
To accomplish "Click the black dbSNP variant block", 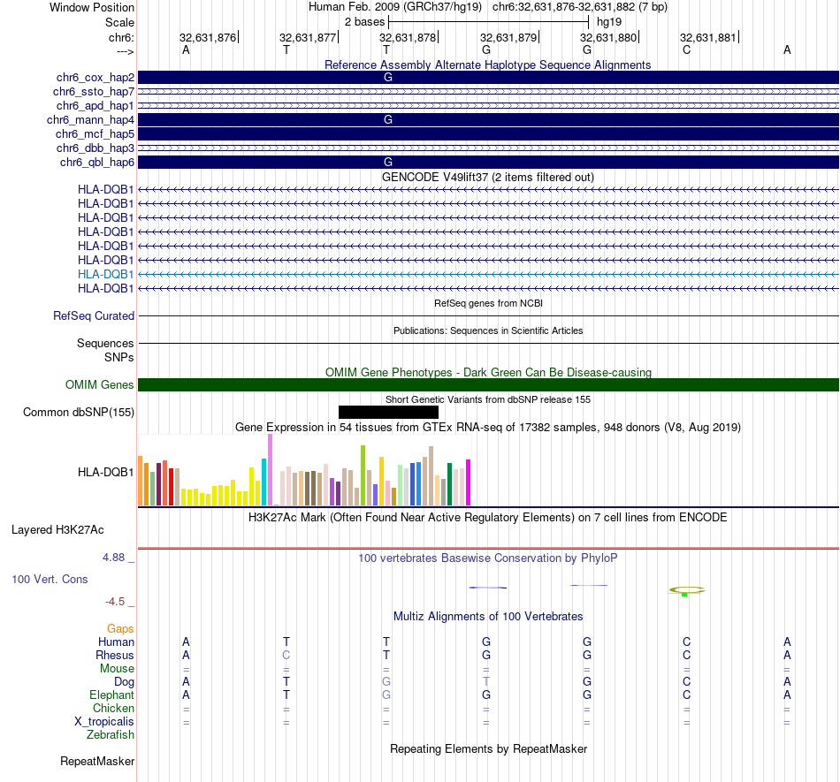I will coord(388,412).
